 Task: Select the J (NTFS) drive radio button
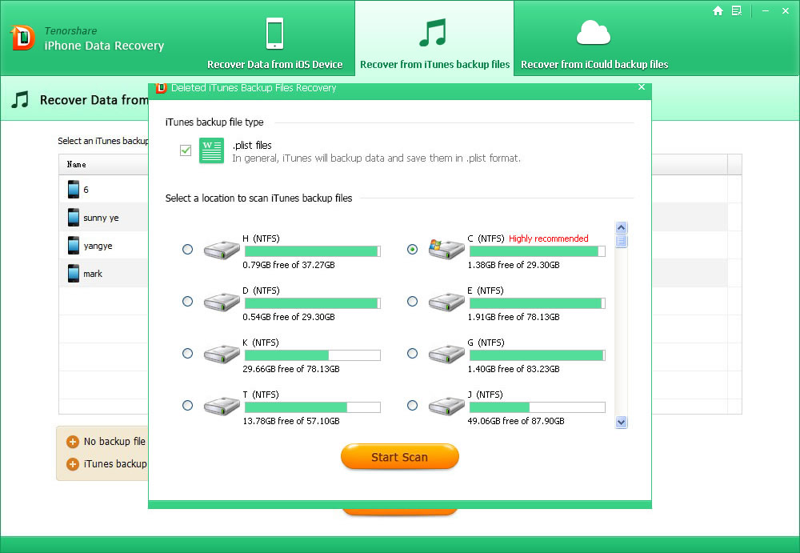[x=412, y=406]
